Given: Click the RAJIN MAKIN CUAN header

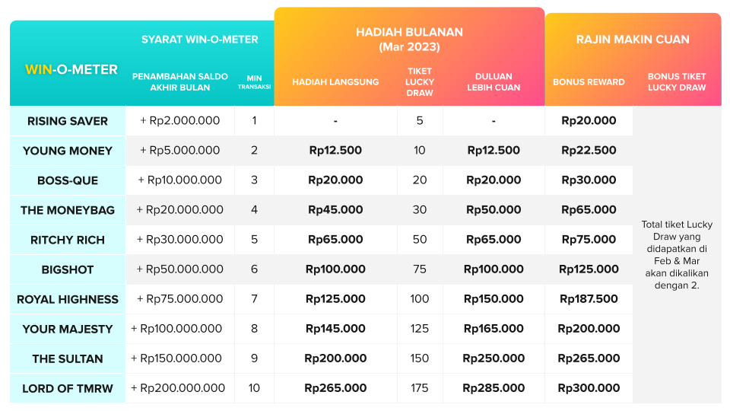Looking at the screenshot, I should click(x=633, y=40).
